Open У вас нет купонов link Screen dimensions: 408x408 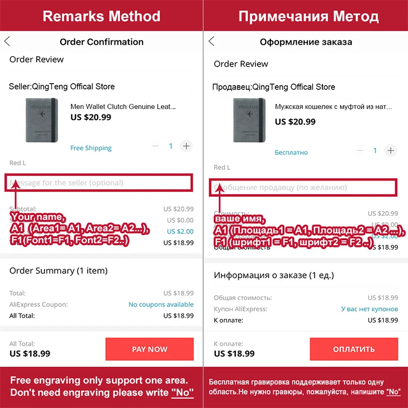369,309
